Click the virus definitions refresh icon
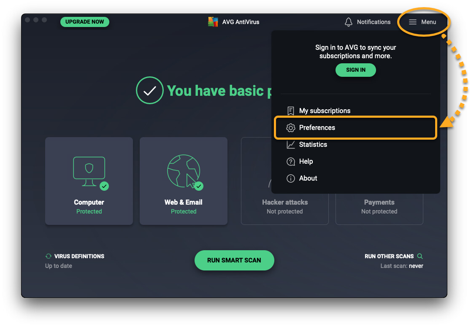This screenshot has width=471, height=327. click(48, 256)
